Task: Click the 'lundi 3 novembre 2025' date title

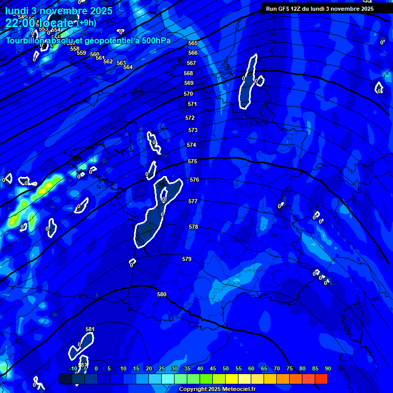Action: [59, 11]
